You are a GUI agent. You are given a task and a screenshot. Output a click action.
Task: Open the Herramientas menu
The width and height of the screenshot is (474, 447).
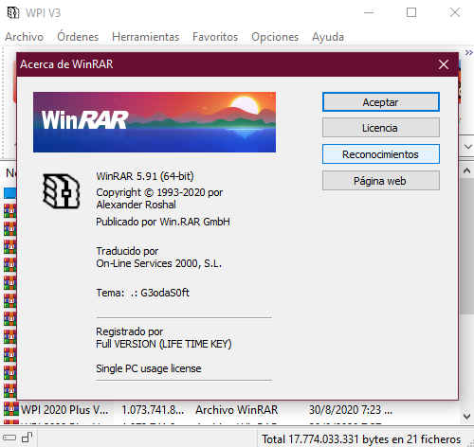pos(145,37)
